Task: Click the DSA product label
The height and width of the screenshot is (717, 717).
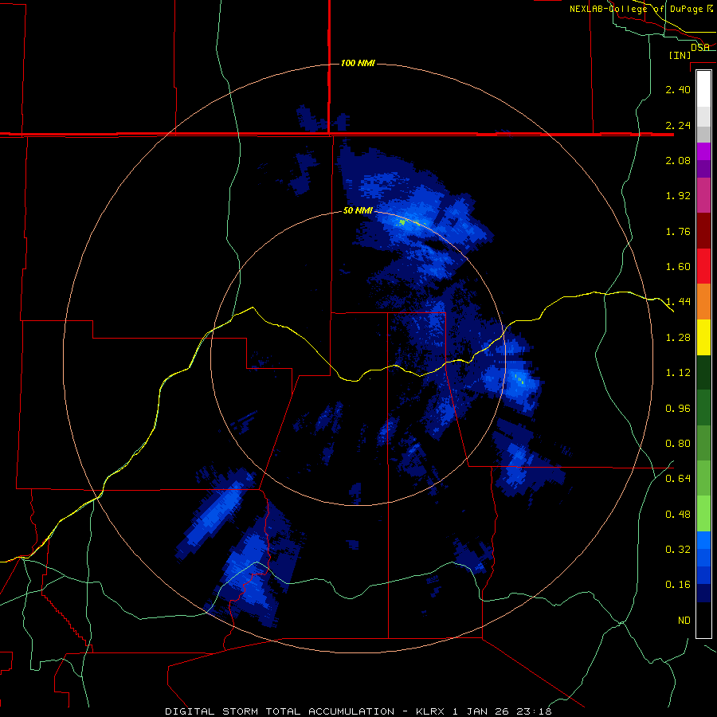Action: click(700, 47)
